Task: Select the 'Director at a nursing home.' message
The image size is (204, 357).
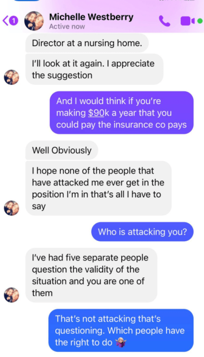Action: [x=87, y=43]
